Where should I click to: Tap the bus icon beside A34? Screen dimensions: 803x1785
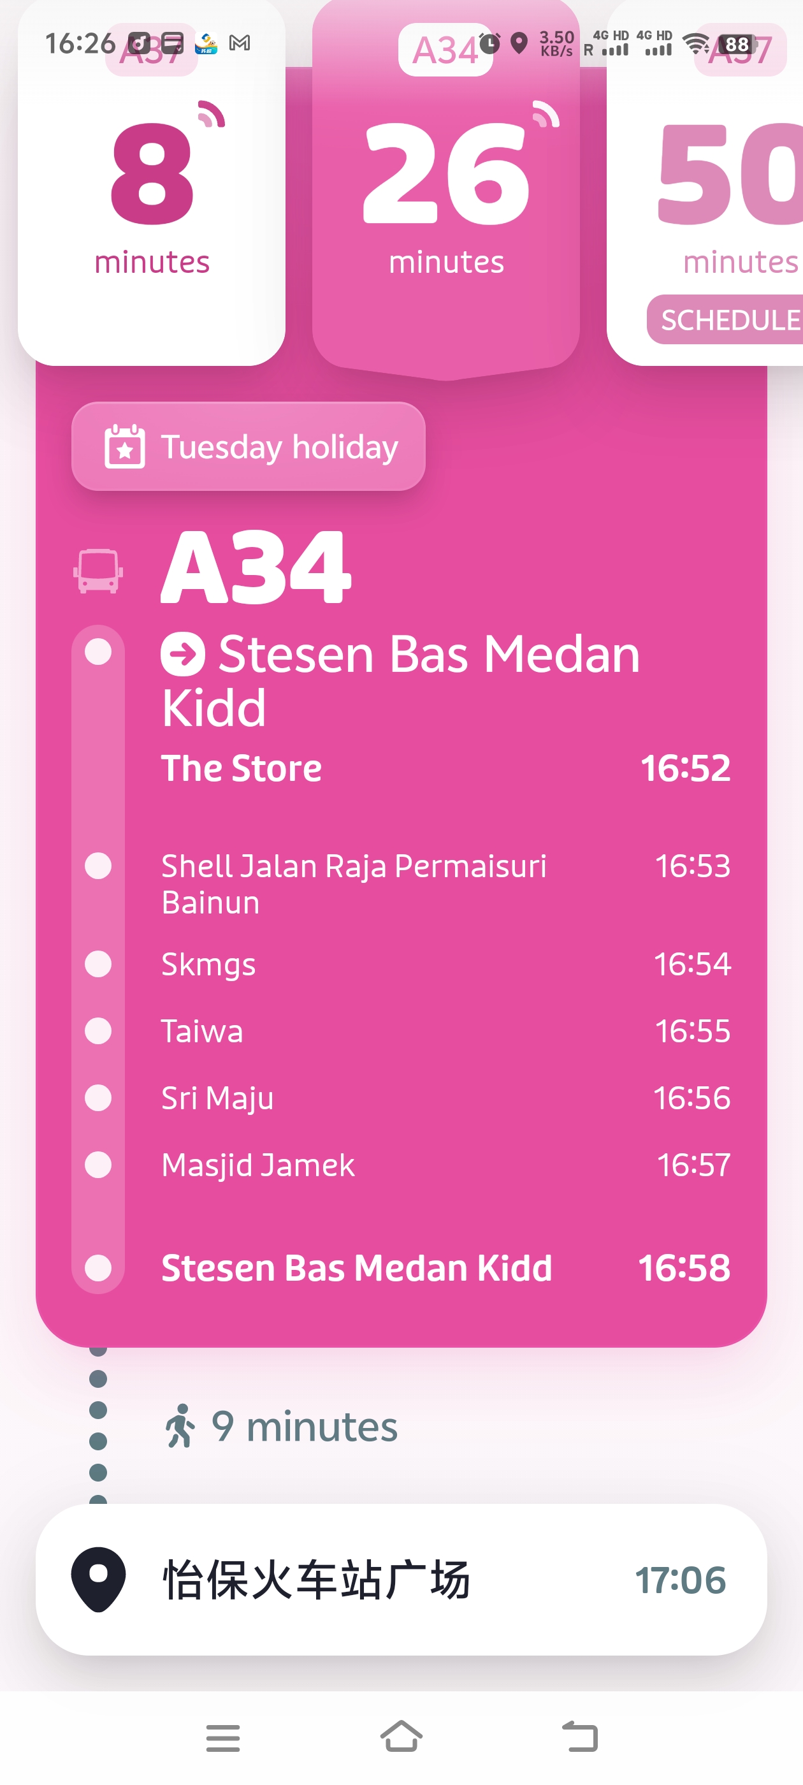tap(98, 571)
